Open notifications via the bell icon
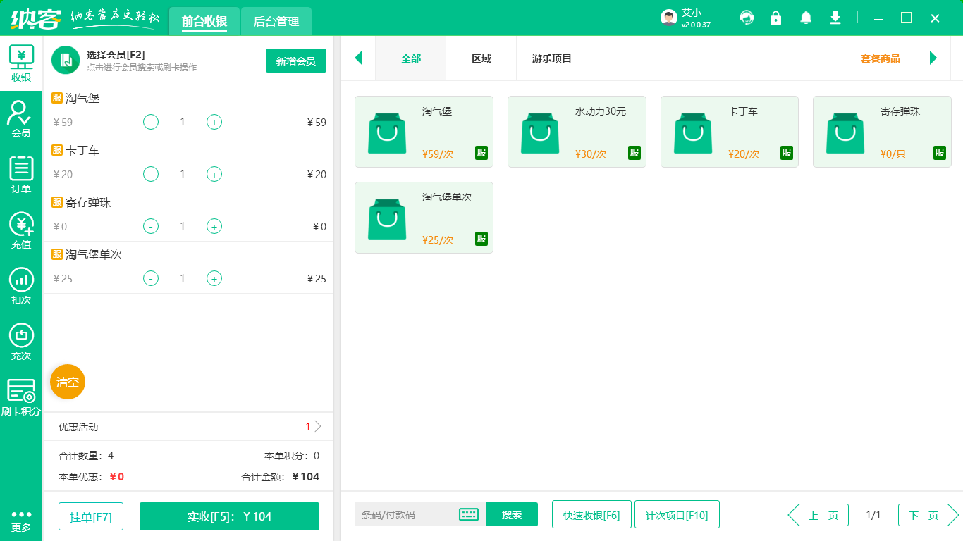This screenshot has width=963, height=541. pos(805,18)
